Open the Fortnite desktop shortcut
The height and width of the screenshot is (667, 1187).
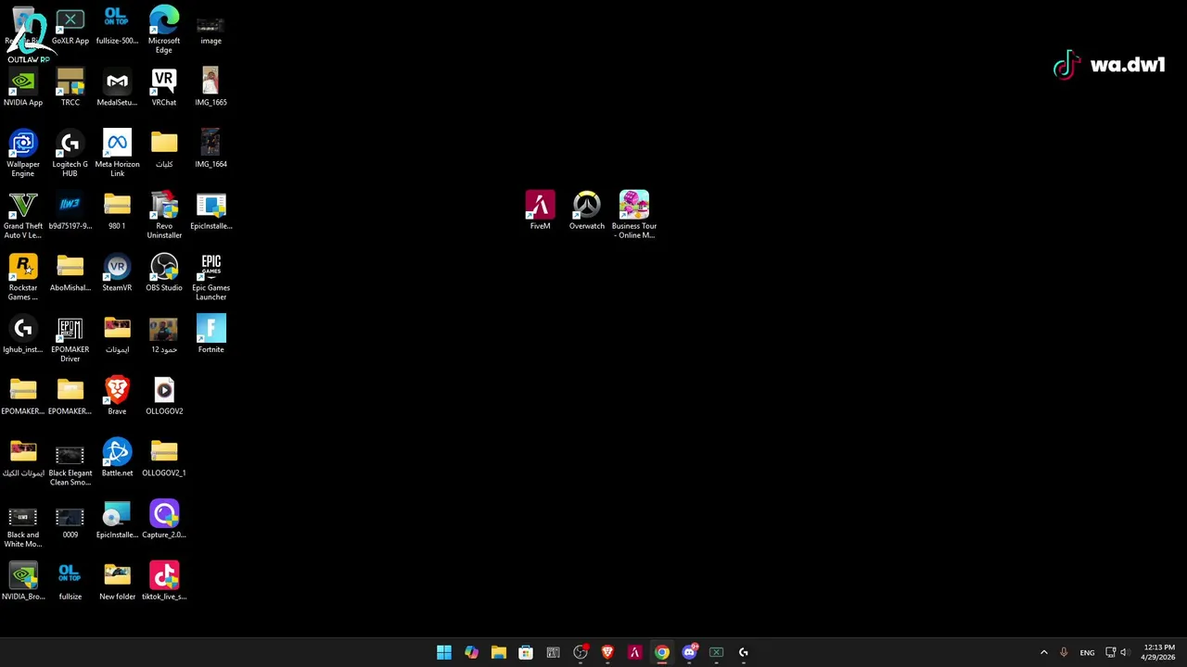tap(211, 335)
